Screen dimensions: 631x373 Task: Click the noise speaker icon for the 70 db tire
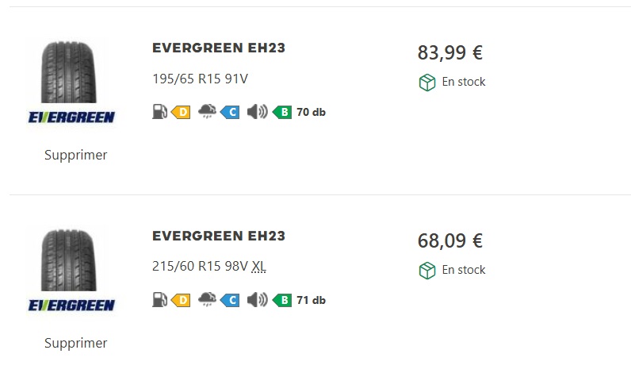click(x=257, y=112)
